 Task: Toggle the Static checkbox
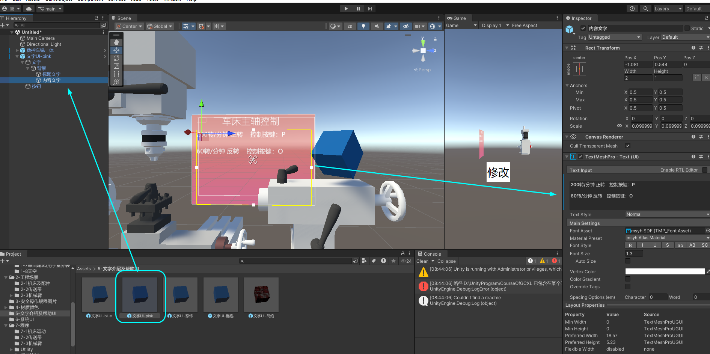[x=687, y=28]
